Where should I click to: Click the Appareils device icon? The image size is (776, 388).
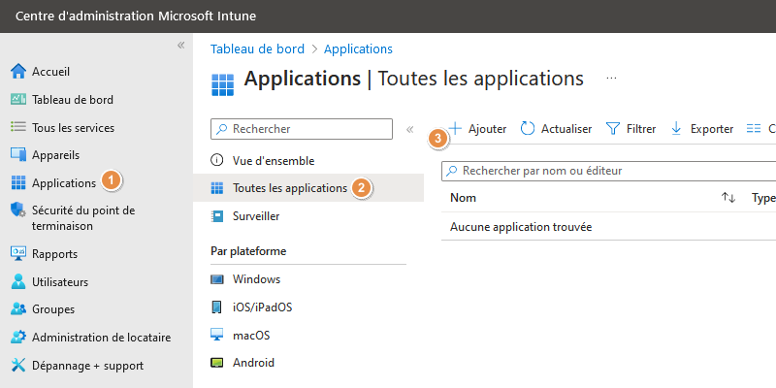tap(18, 155)
